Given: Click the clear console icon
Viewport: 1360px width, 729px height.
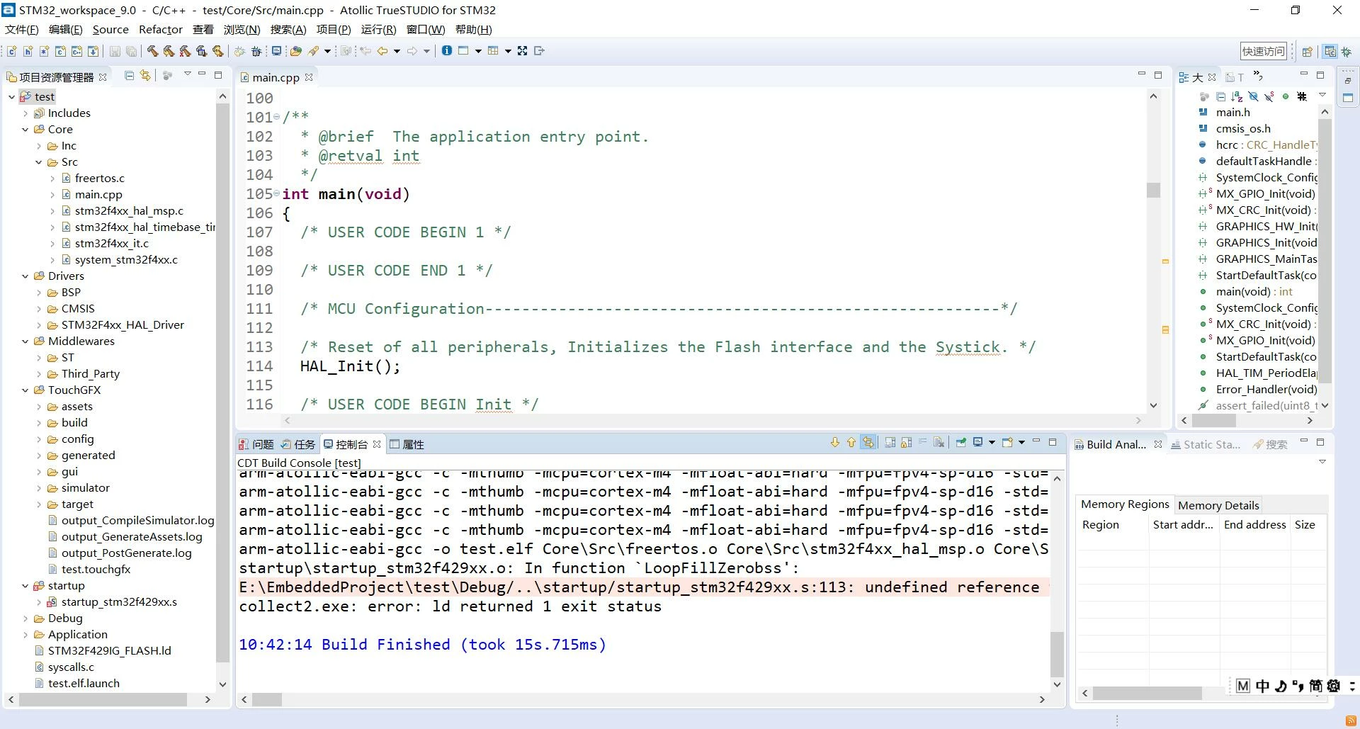Looking at the screenshot, I should pos(939,443).
